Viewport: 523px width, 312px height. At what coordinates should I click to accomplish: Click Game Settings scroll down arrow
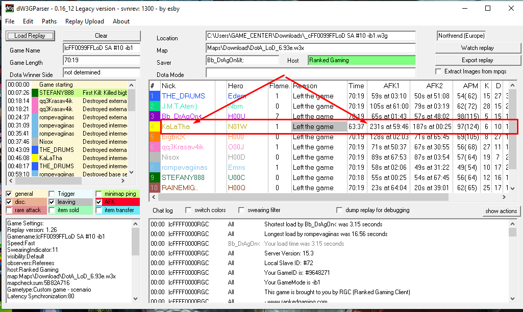click(x=136, y=299)
